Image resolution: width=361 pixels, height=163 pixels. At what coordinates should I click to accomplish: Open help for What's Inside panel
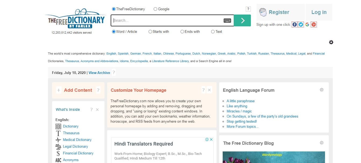[91, 109]
